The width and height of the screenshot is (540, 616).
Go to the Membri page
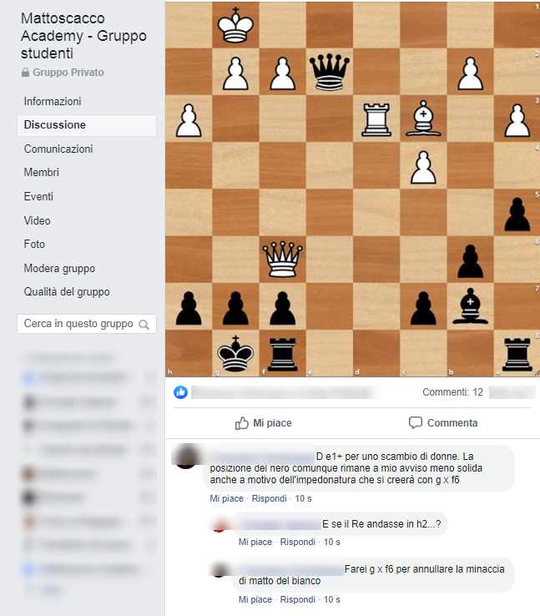(41, 173)
